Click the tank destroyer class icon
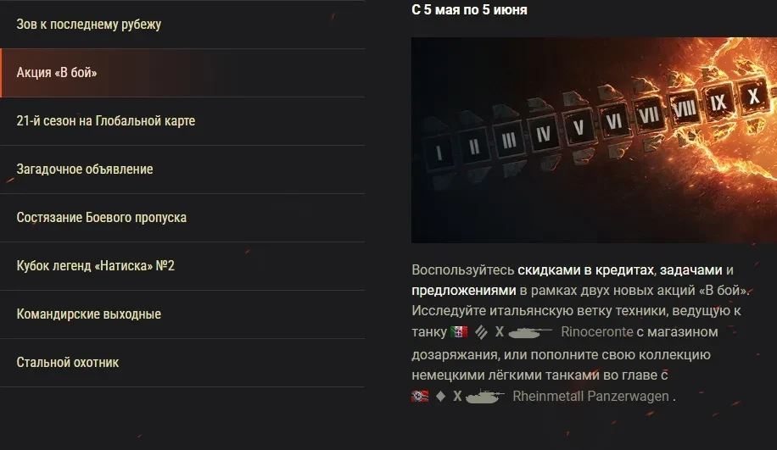Viewport: 777px width, 450px height. (481, 331)
